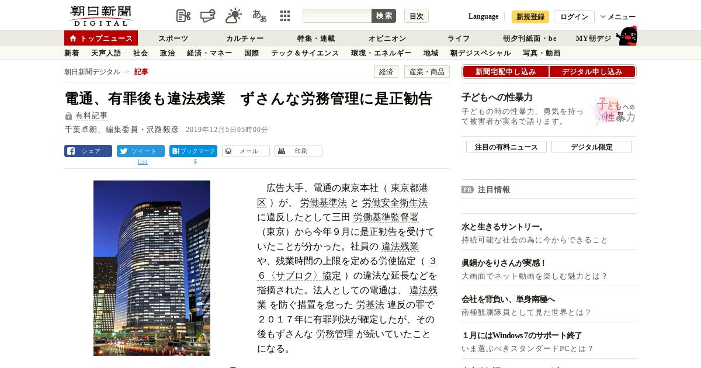The image size is (701, 368).
Task: Open 朝夕刊紙面・be tab
Action: (530, 39)
